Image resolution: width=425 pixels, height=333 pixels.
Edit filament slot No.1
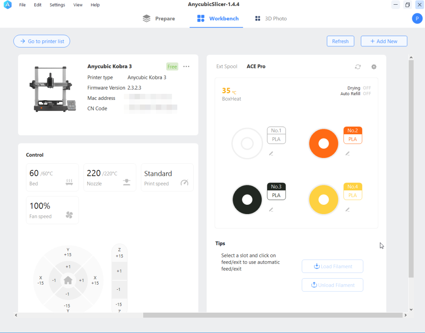[x=271, y=154]
